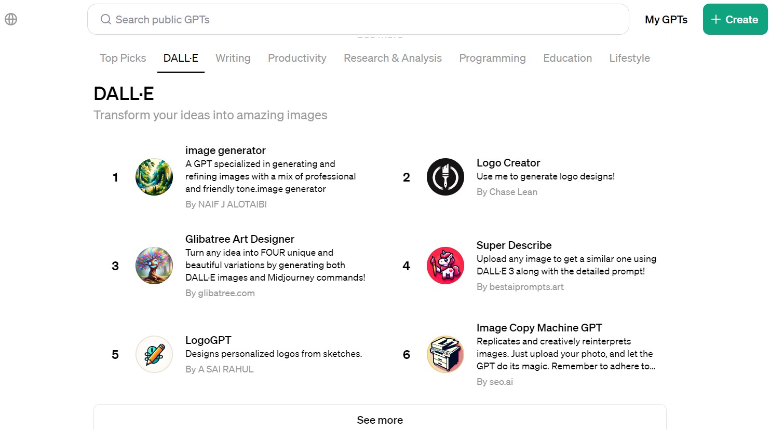770x430 pixels.
Task: Click description starting with Turn any idea
Action: point(275,265)
